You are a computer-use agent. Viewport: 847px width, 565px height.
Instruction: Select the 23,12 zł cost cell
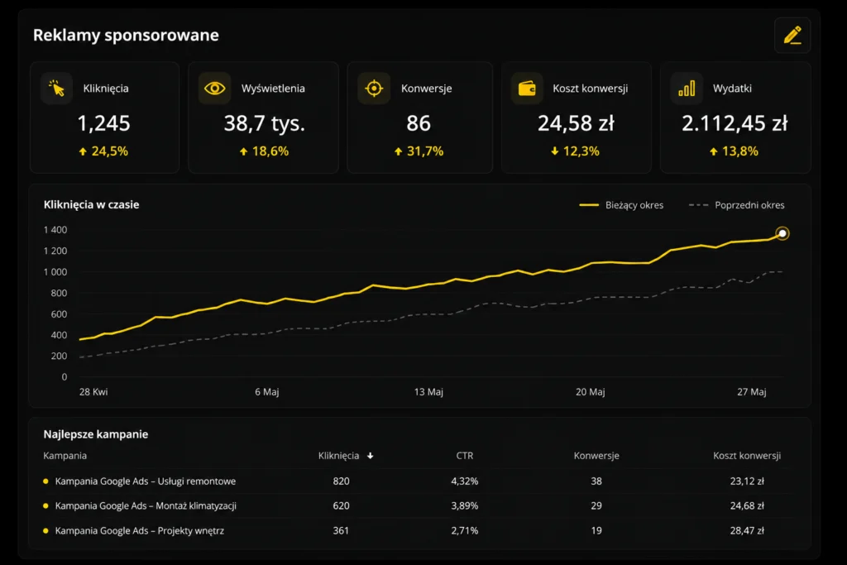click(x=747, y=481)
